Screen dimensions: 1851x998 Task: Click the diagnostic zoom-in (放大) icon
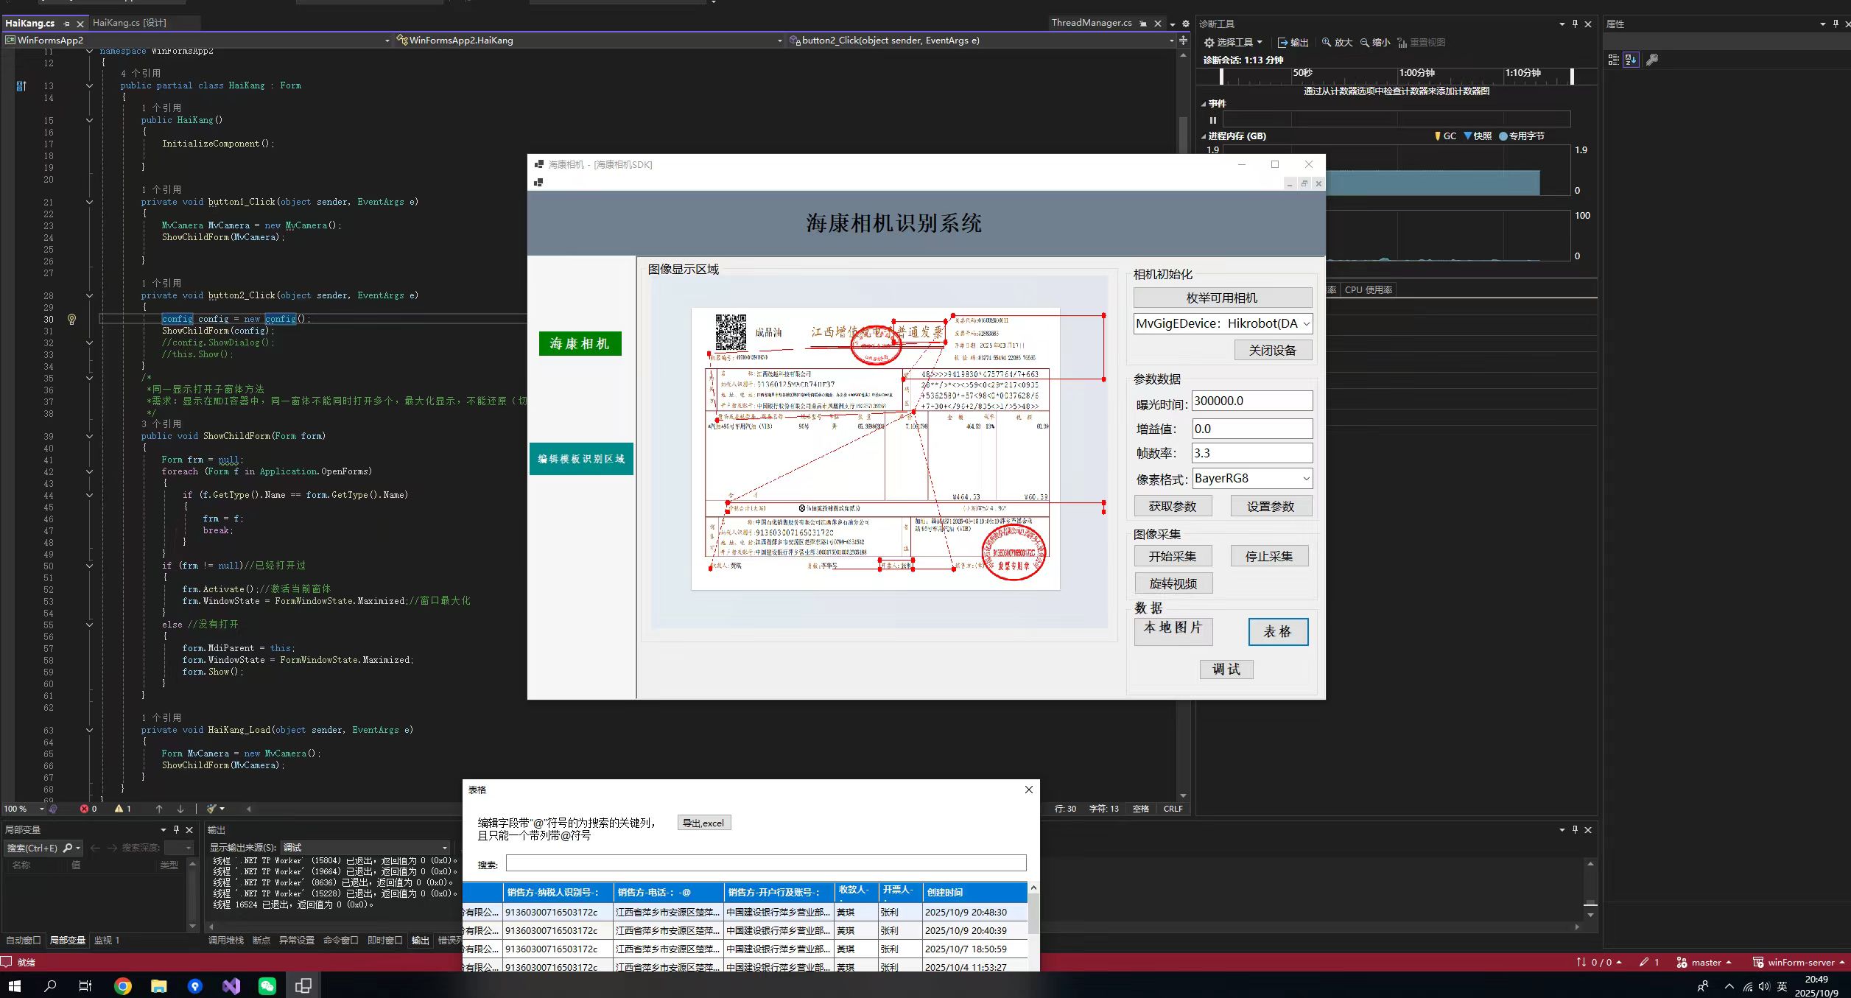1327,43
